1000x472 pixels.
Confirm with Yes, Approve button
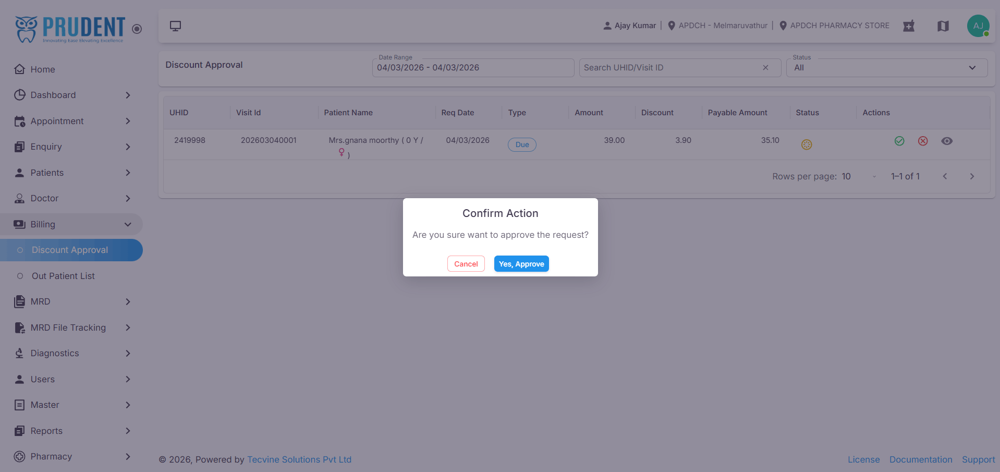tap(521, 264)
